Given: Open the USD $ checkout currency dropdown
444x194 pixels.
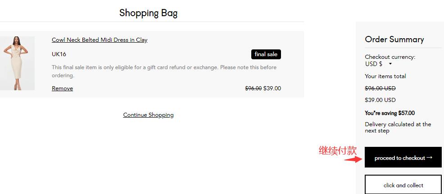Looking at the screenshot, I should click(378, 64).
